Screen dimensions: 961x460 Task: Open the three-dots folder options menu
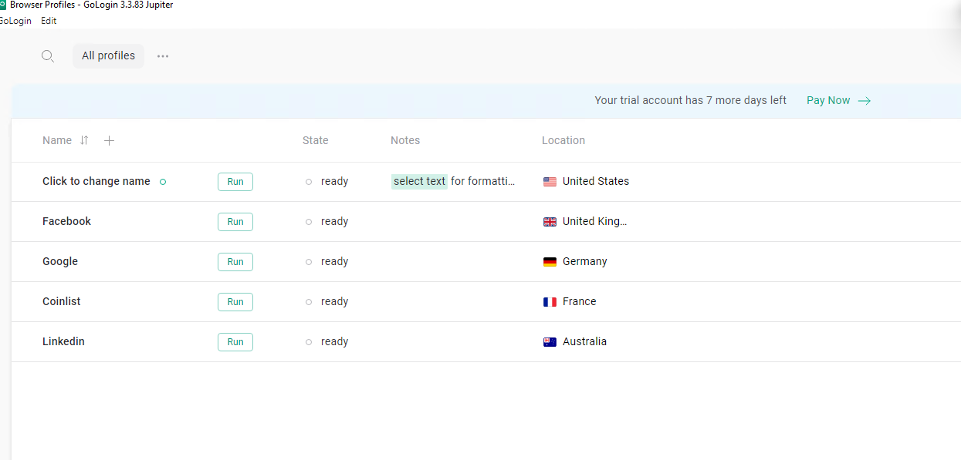point(163,56)
